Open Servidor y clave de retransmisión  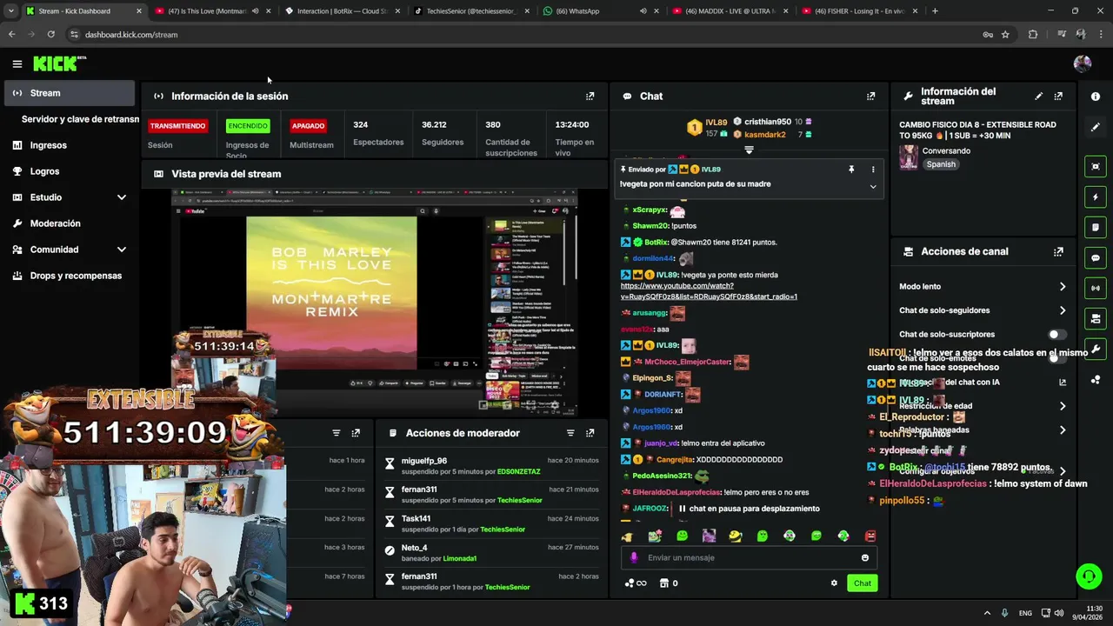[80, 119]
